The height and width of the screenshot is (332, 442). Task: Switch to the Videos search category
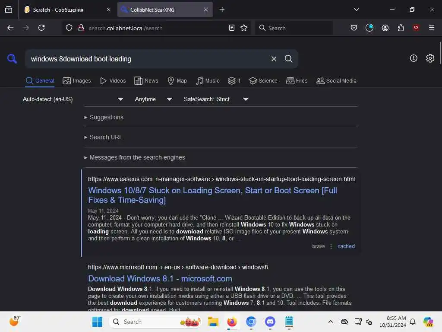pyautogui.click(x=113, y=81)
